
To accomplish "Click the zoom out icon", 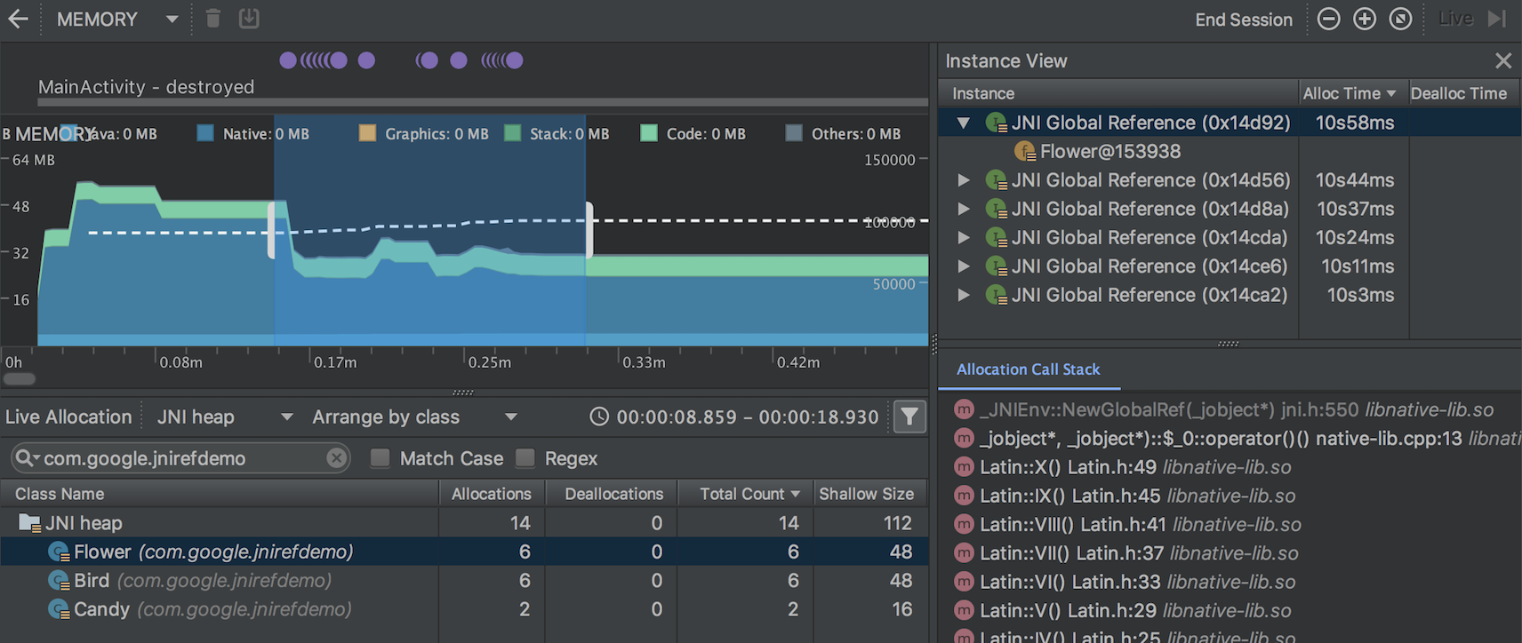I will pos(1328,19).
